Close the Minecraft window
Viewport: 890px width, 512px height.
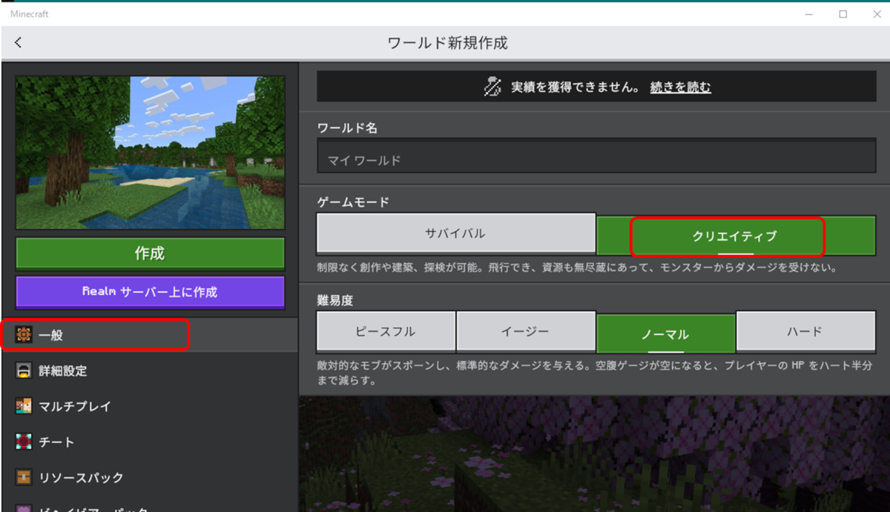coord(877,14)
